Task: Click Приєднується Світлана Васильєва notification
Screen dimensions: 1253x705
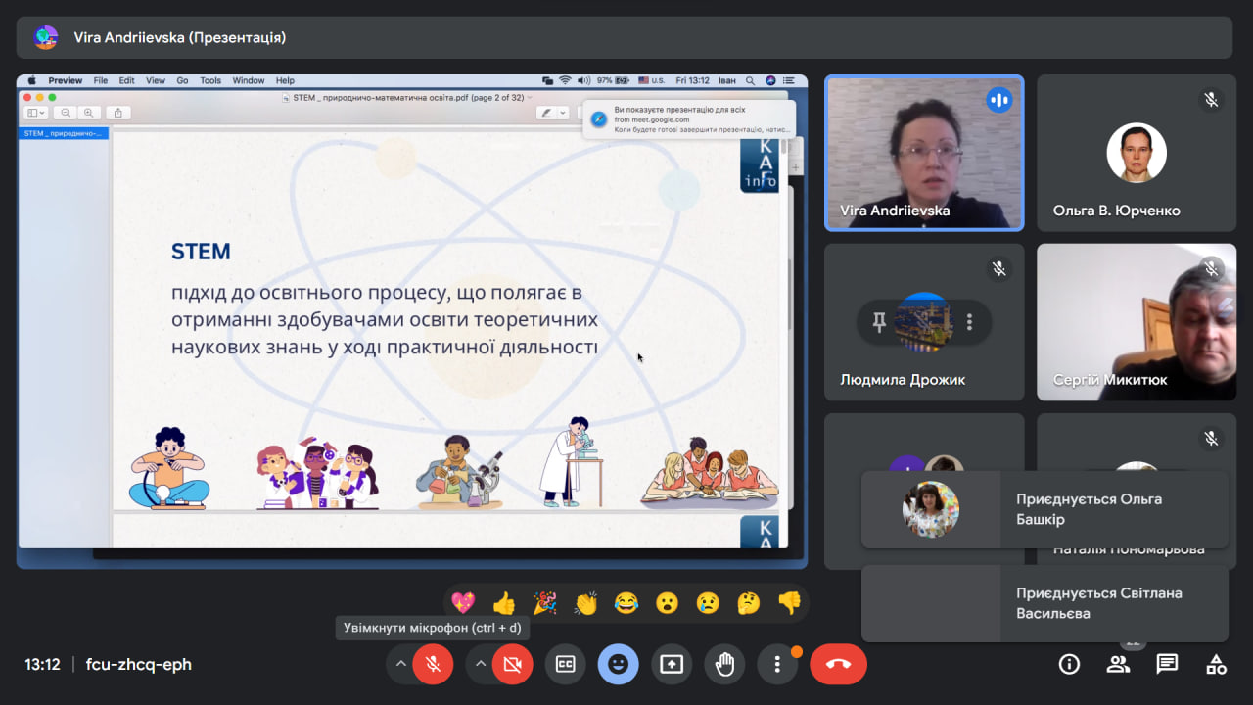Action: [1044, 603]
